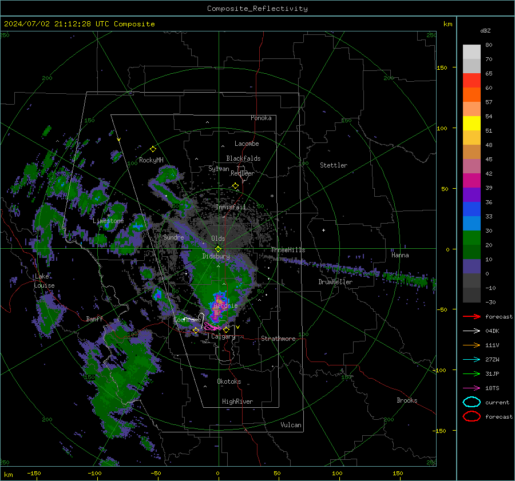Click the km unit label at bottom left
The width and height of the screenshot is (515, 481).
click(8, 475)
